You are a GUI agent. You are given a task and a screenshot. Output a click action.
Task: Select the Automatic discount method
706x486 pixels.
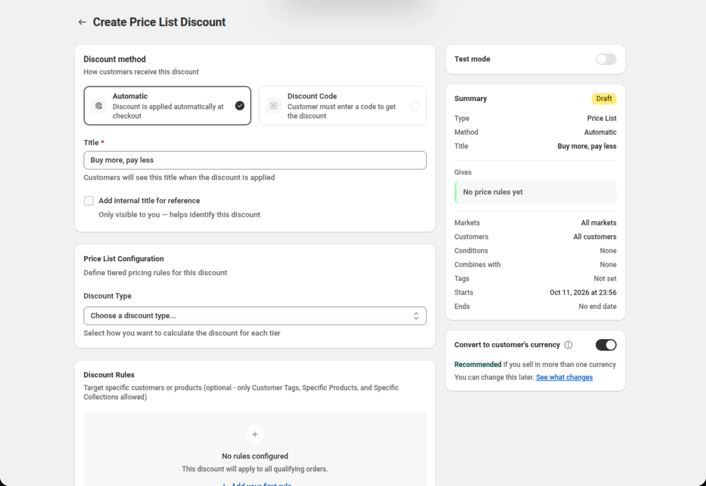point(168,106)
